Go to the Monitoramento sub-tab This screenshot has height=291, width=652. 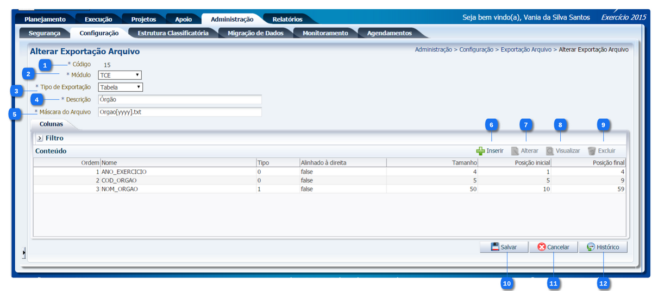coord(325,33)
